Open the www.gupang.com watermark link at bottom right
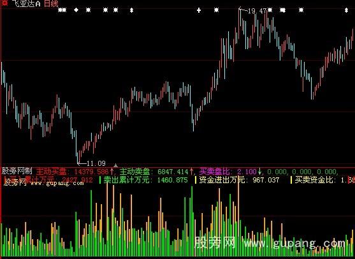 294,244
